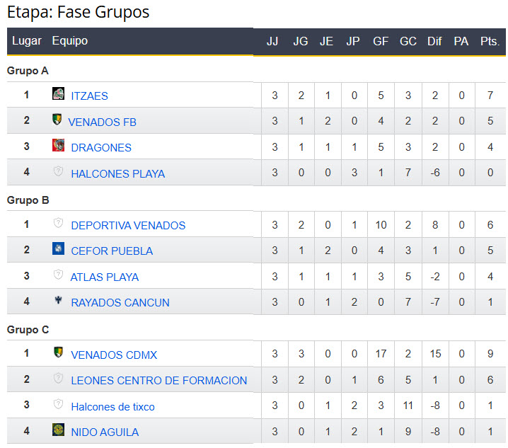Click the VENADOS FB shield icon
508x448 pixels.
point(57,120)
